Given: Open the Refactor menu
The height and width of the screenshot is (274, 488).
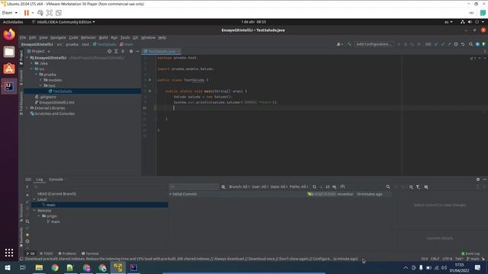Looking at the screenshot, I should click(x=88, y=37).
